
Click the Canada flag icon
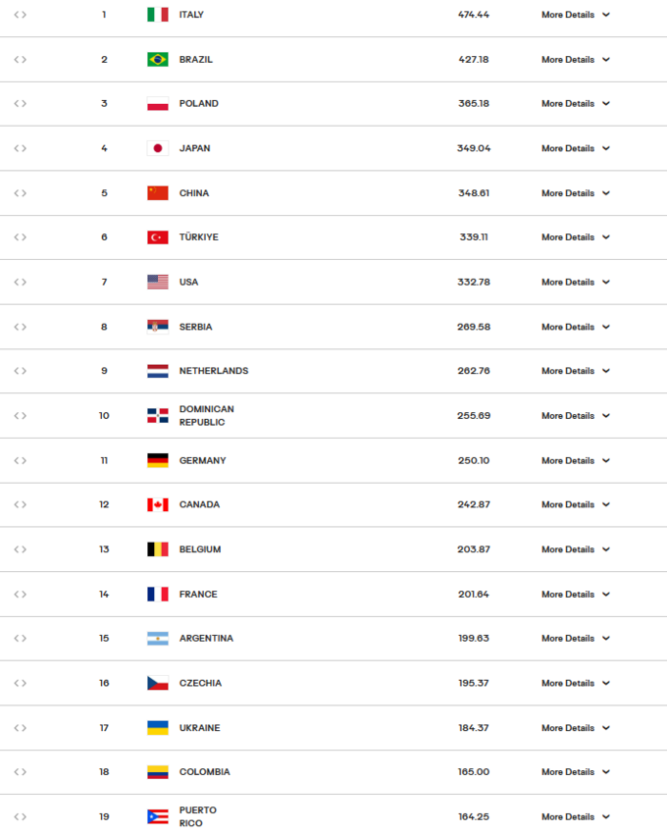(157, 504)
